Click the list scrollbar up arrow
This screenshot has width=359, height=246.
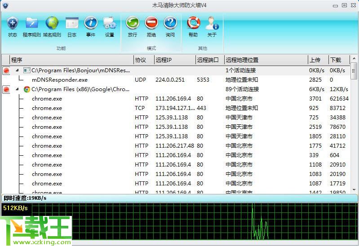tap(354, 59)
